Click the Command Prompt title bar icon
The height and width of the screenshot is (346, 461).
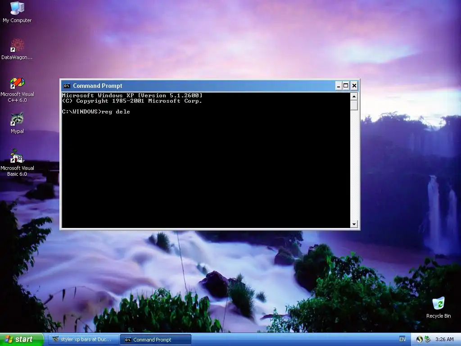[67, 86]
